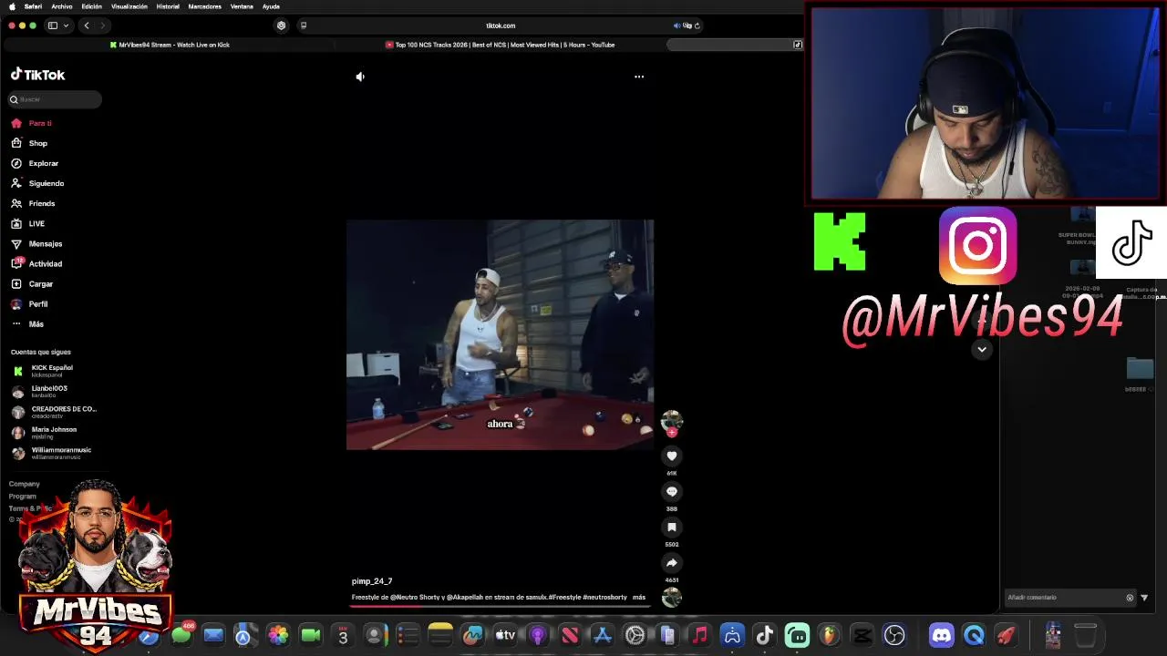
Task: Open the pimp_24_7 creator profile
Action: pyautogui.click(x=372, y=581)
